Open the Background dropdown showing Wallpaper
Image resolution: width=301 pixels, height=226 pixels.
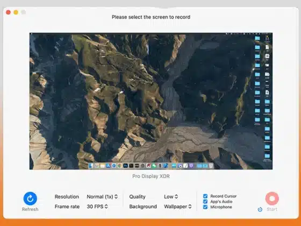178,207
